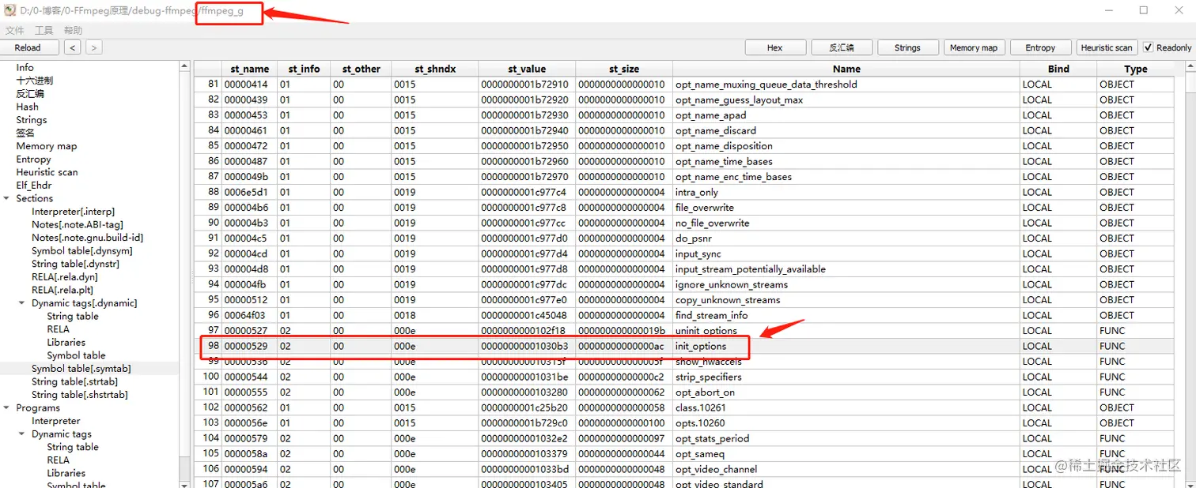Screen dimensions: 1196x488
Task: Go back with the < navigation button
Action: pyautogui.click(x=73, y=48)
